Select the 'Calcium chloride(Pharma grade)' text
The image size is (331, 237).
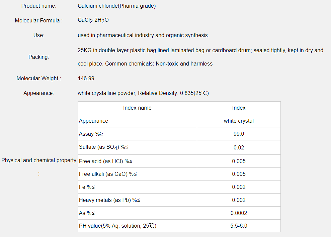pyautogui.click(x=116, y=6)
